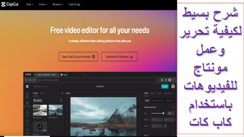Screen dimensions: 244x137
Task: Select the Video properties tab
Action: [x=146, y=93]
